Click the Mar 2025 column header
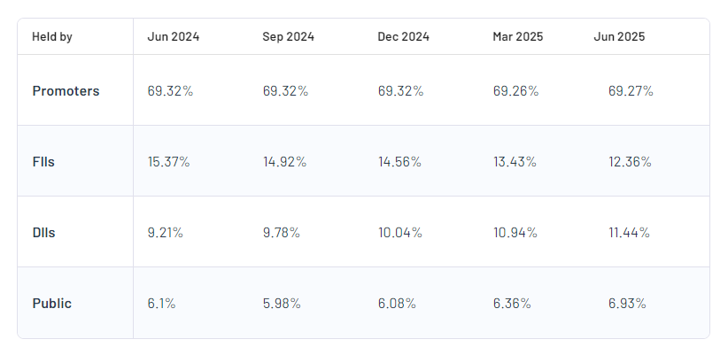Viewport: 728px width, 355px height. (518, 37)
